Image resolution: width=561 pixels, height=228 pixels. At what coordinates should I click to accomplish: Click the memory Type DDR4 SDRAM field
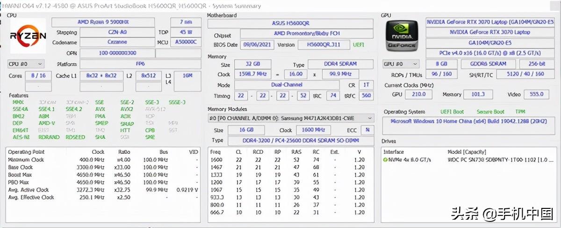341,64
